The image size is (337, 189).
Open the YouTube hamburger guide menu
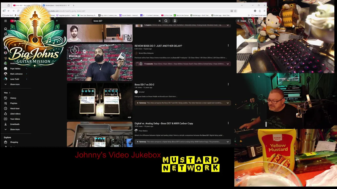coord(6,21)
